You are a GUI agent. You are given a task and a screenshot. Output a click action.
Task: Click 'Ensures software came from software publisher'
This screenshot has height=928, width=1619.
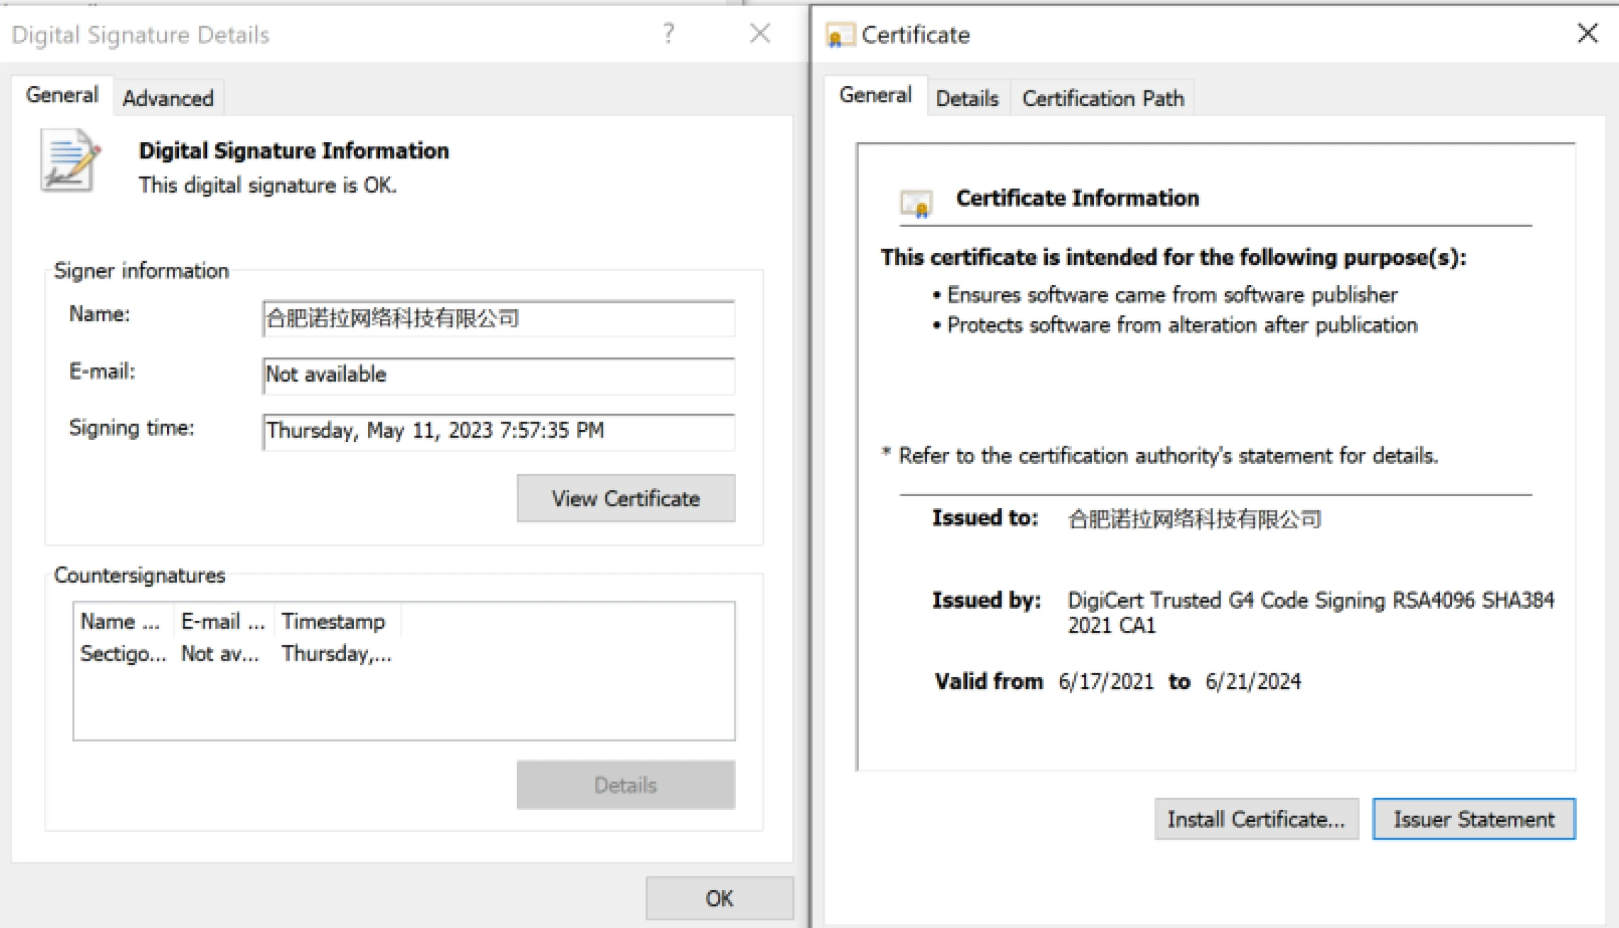point(1172,295)
